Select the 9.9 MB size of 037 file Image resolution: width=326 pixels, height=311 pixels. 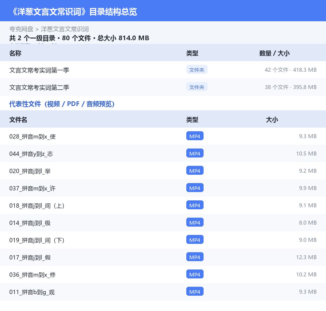tap(308, 188)
